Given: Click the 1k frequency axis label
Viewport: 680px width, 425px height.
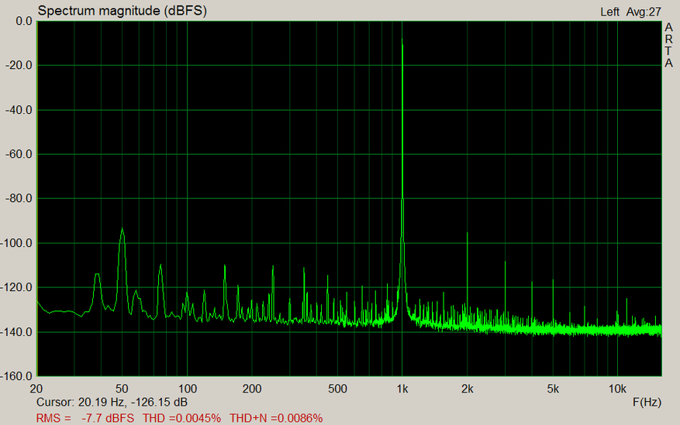Looking at the screenshot, I should [x=402, y=388].
